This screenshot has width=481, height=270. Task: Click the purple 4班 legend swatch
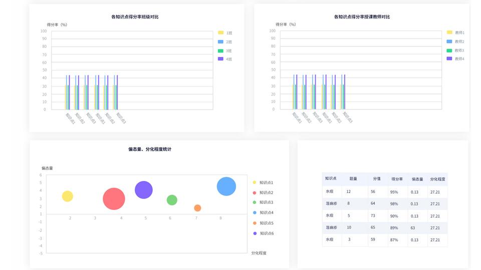pos(220,59)
